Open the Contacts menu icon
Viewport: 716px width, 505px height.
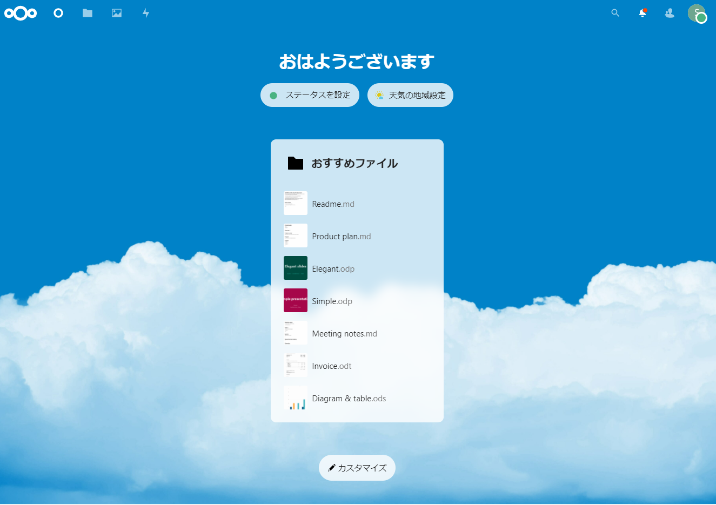(x=670, y=13)
